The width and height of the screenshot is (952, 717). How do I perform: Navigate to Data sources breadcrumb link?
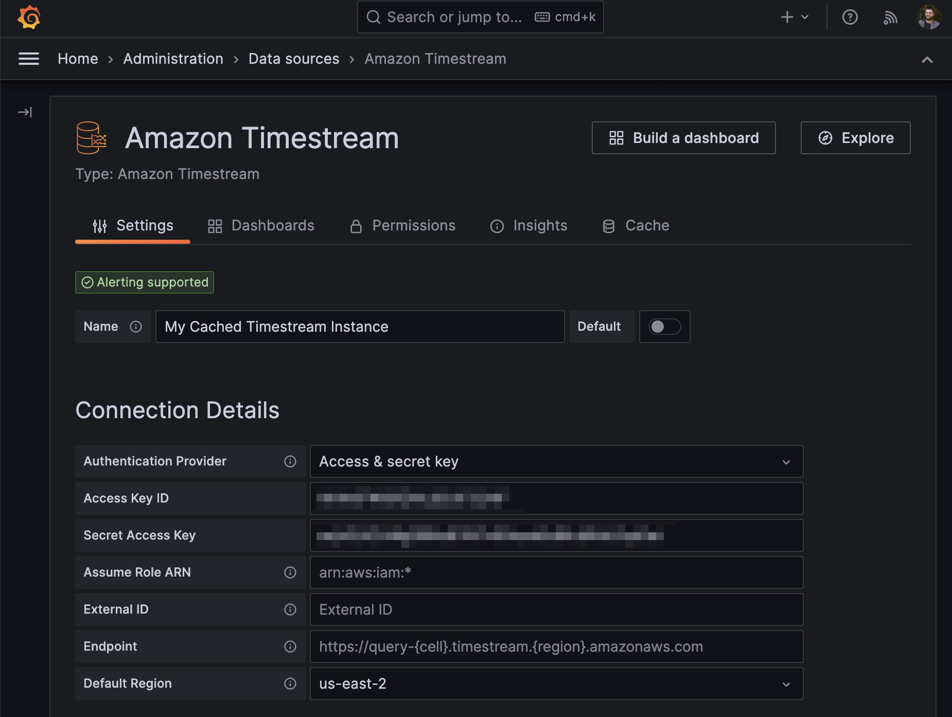pyautogui.click(x=294, y=59)
